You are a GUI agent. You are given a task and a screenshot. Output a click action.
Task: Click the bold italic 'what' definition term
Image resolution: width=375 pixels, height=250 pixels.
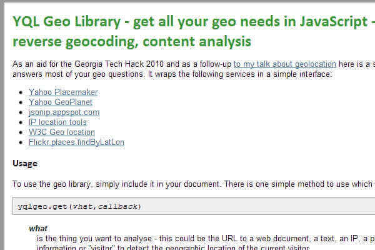[x=37, y=228]
